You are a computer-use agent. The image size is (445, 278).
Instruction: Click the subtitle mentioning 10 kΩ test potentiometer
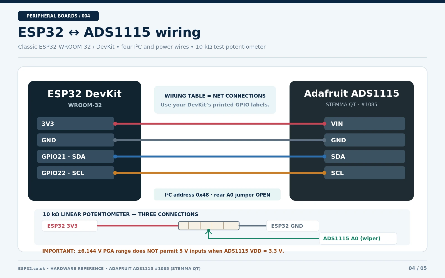click(x=142, y=47)
